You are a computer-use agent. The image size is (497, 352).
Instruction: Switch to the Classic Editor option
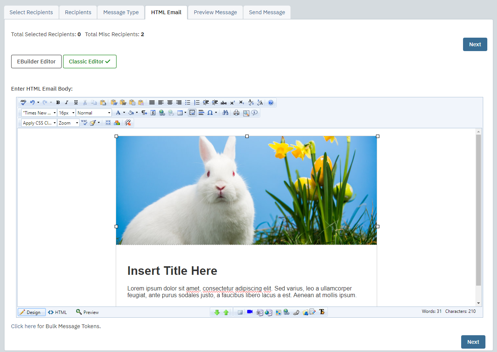(90, 62)
